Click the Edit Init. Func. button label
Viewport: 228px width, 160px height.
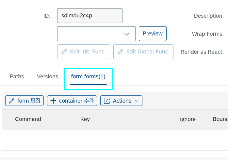tap(88, 51)
